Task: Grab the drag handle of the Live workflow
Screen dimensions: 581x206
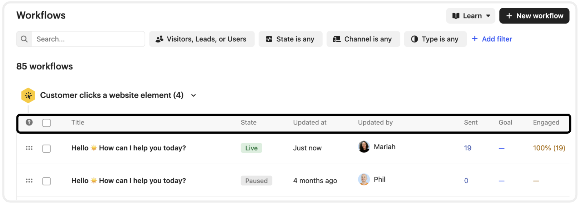Action: point(29,148)
